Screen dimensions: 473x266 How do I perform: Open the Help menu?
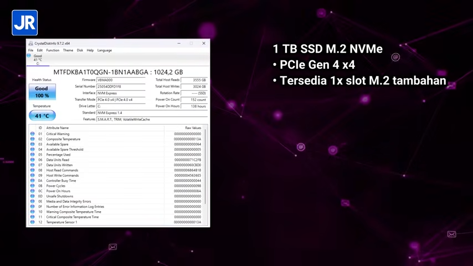click(x=90, y=50)
